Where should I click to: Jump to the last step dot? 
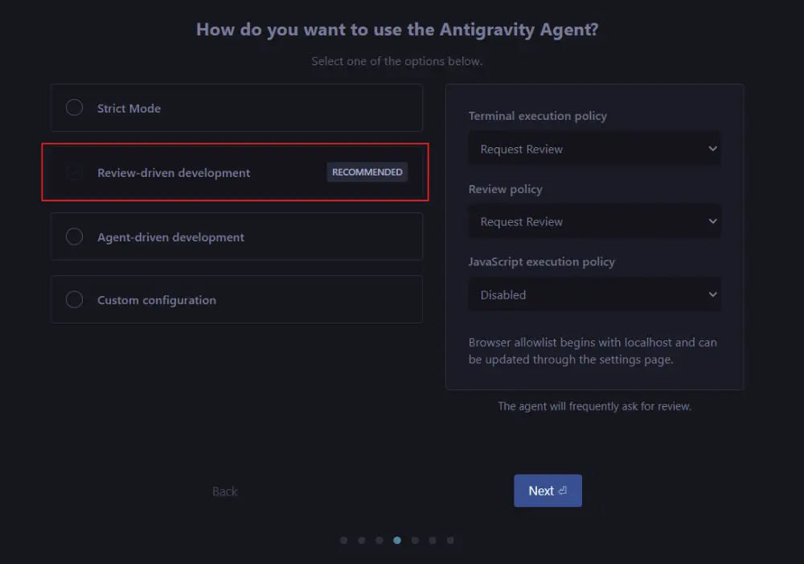pos(450,541)
